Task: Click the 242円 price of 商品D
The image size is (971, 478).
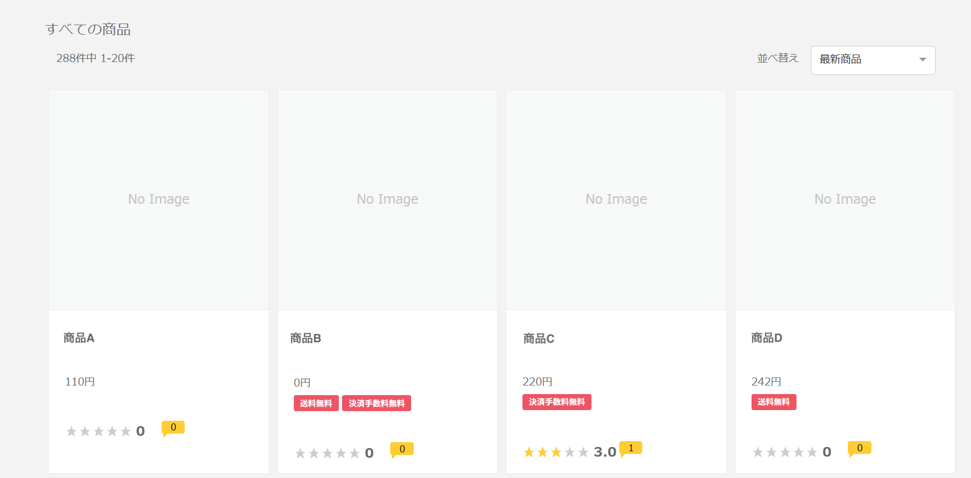Action: click(766, 382)
